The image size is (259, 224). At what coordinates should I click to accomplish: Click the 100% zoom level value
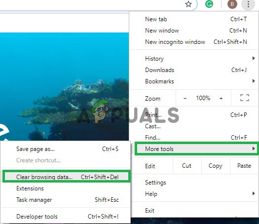[203, 98]
